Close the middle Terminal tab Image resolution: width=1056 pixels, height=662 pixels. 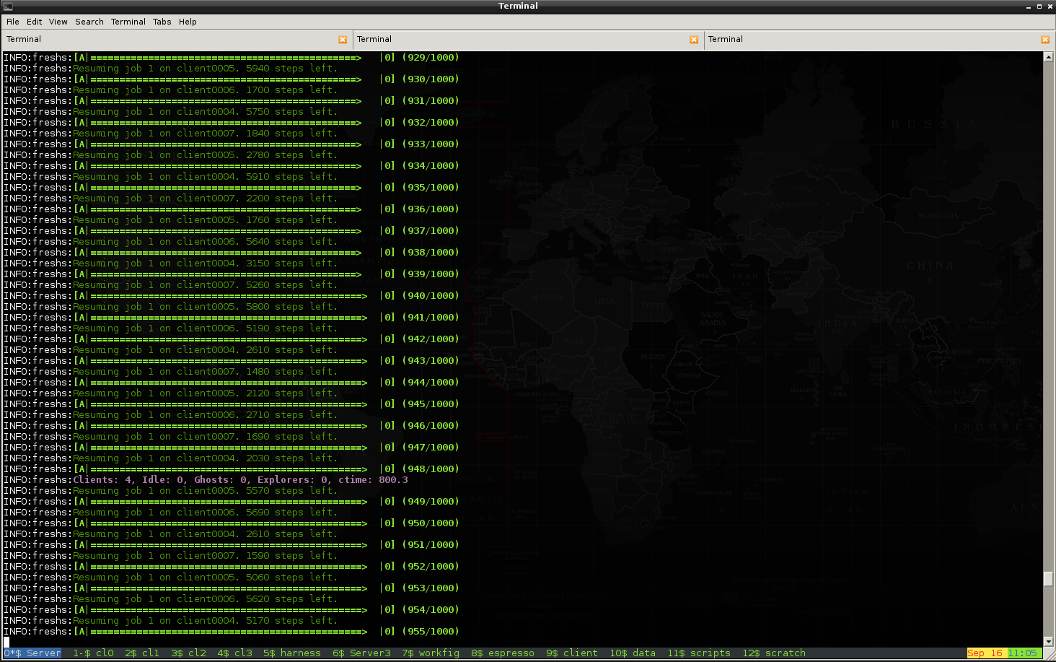tap(694, 40)
